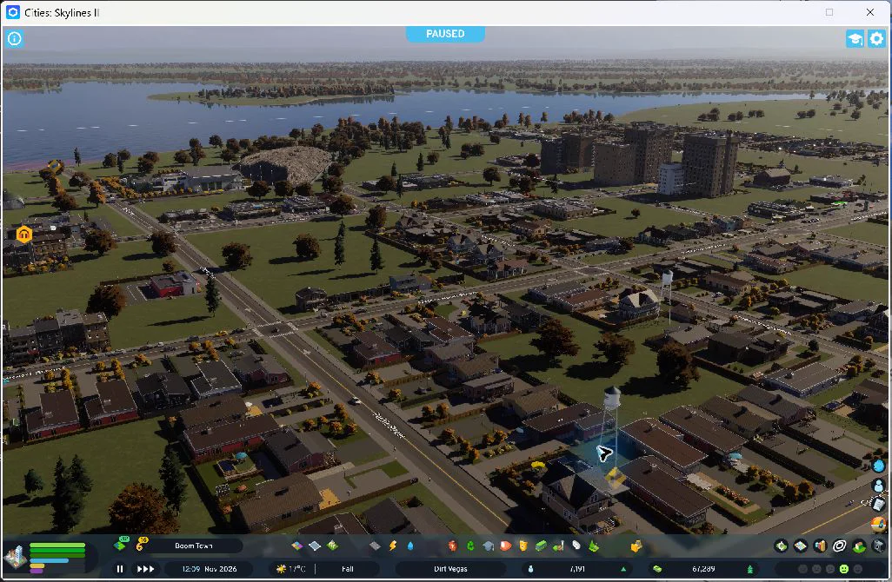This screenshot has height=582, width=892.
Task: Open the game settings gear menu
Action: point(876,38)
